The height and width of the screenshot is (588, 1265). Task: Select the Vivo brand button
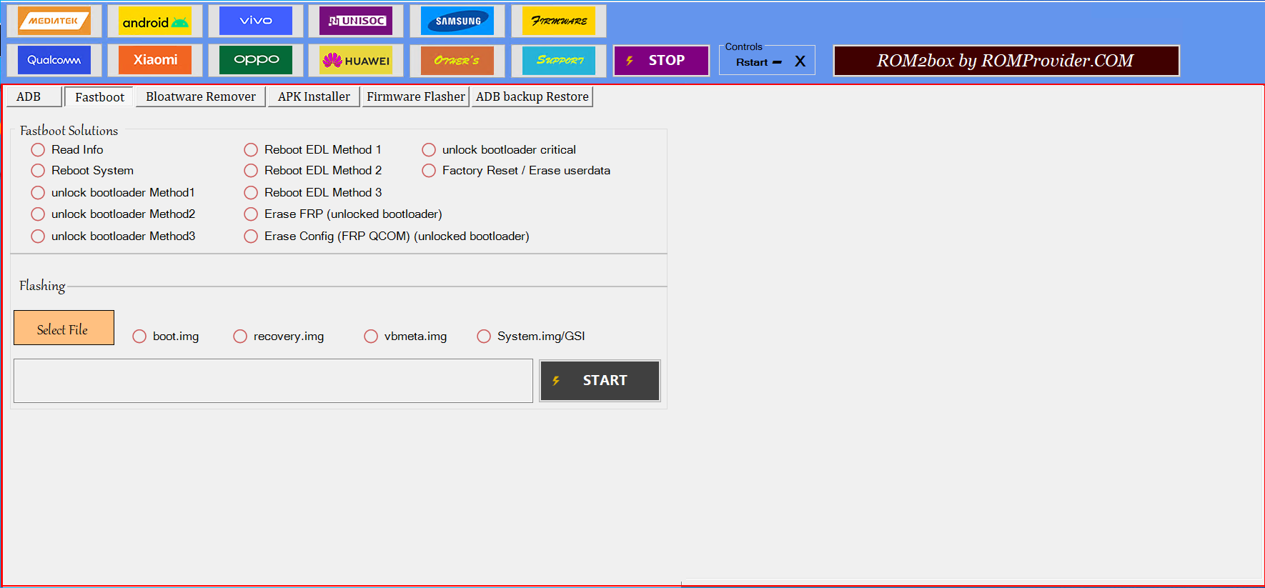pos(256,21)
